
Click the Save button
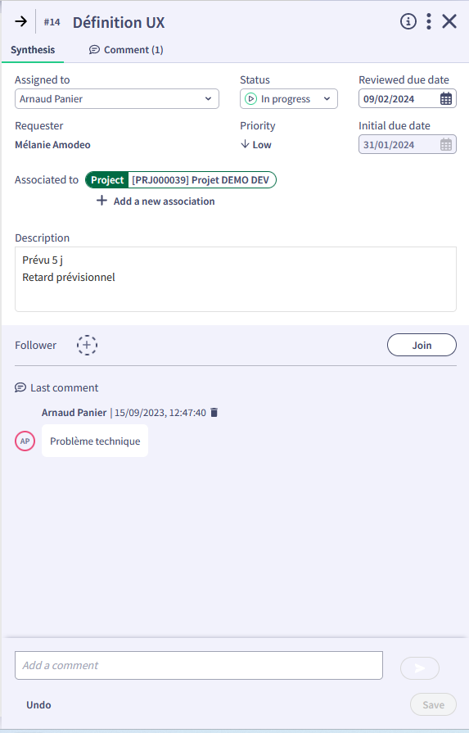[x=433, y=705]
